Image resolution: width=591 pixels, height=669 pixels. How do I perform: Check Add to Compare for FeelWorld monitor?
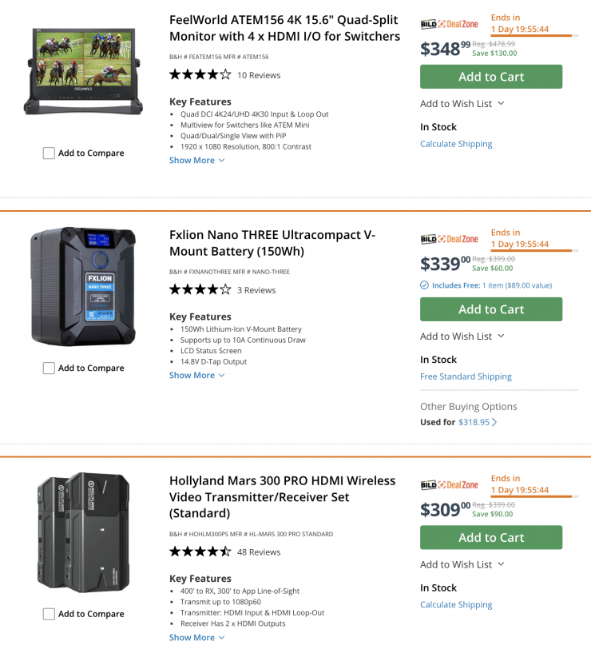pos(49,153)
